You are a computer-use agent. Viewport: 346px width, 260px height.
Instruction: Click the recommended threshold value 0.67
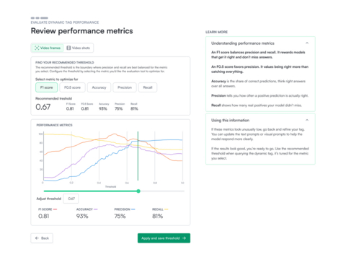click(43, 107)
